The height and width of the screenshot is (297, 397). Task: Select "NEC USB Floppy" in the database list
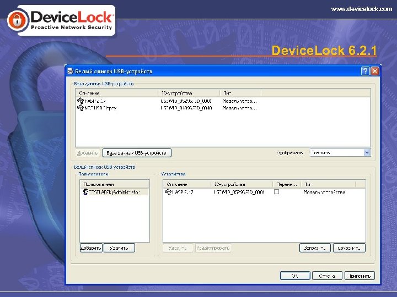click(100, 108)
